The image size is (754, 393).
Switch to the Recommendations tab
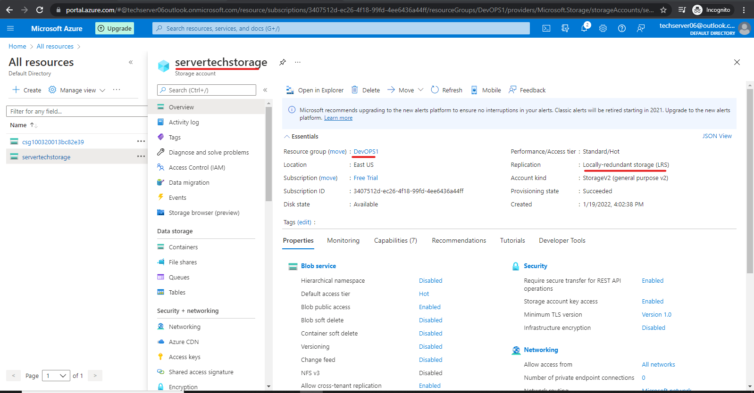click(459, 240)
